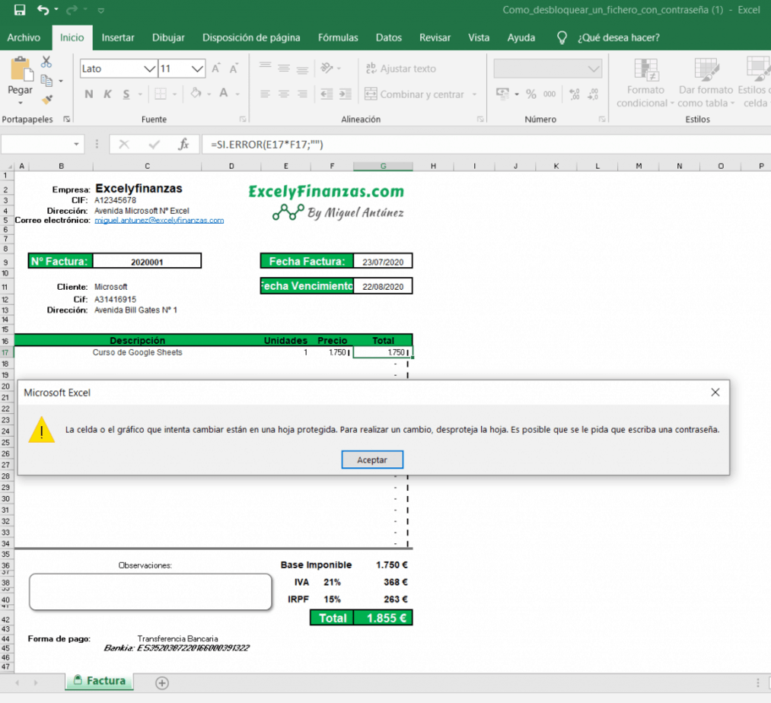Screen dimensions: 771x703
Task: Open the Formato condicional menu
Action: pos(645,83)
